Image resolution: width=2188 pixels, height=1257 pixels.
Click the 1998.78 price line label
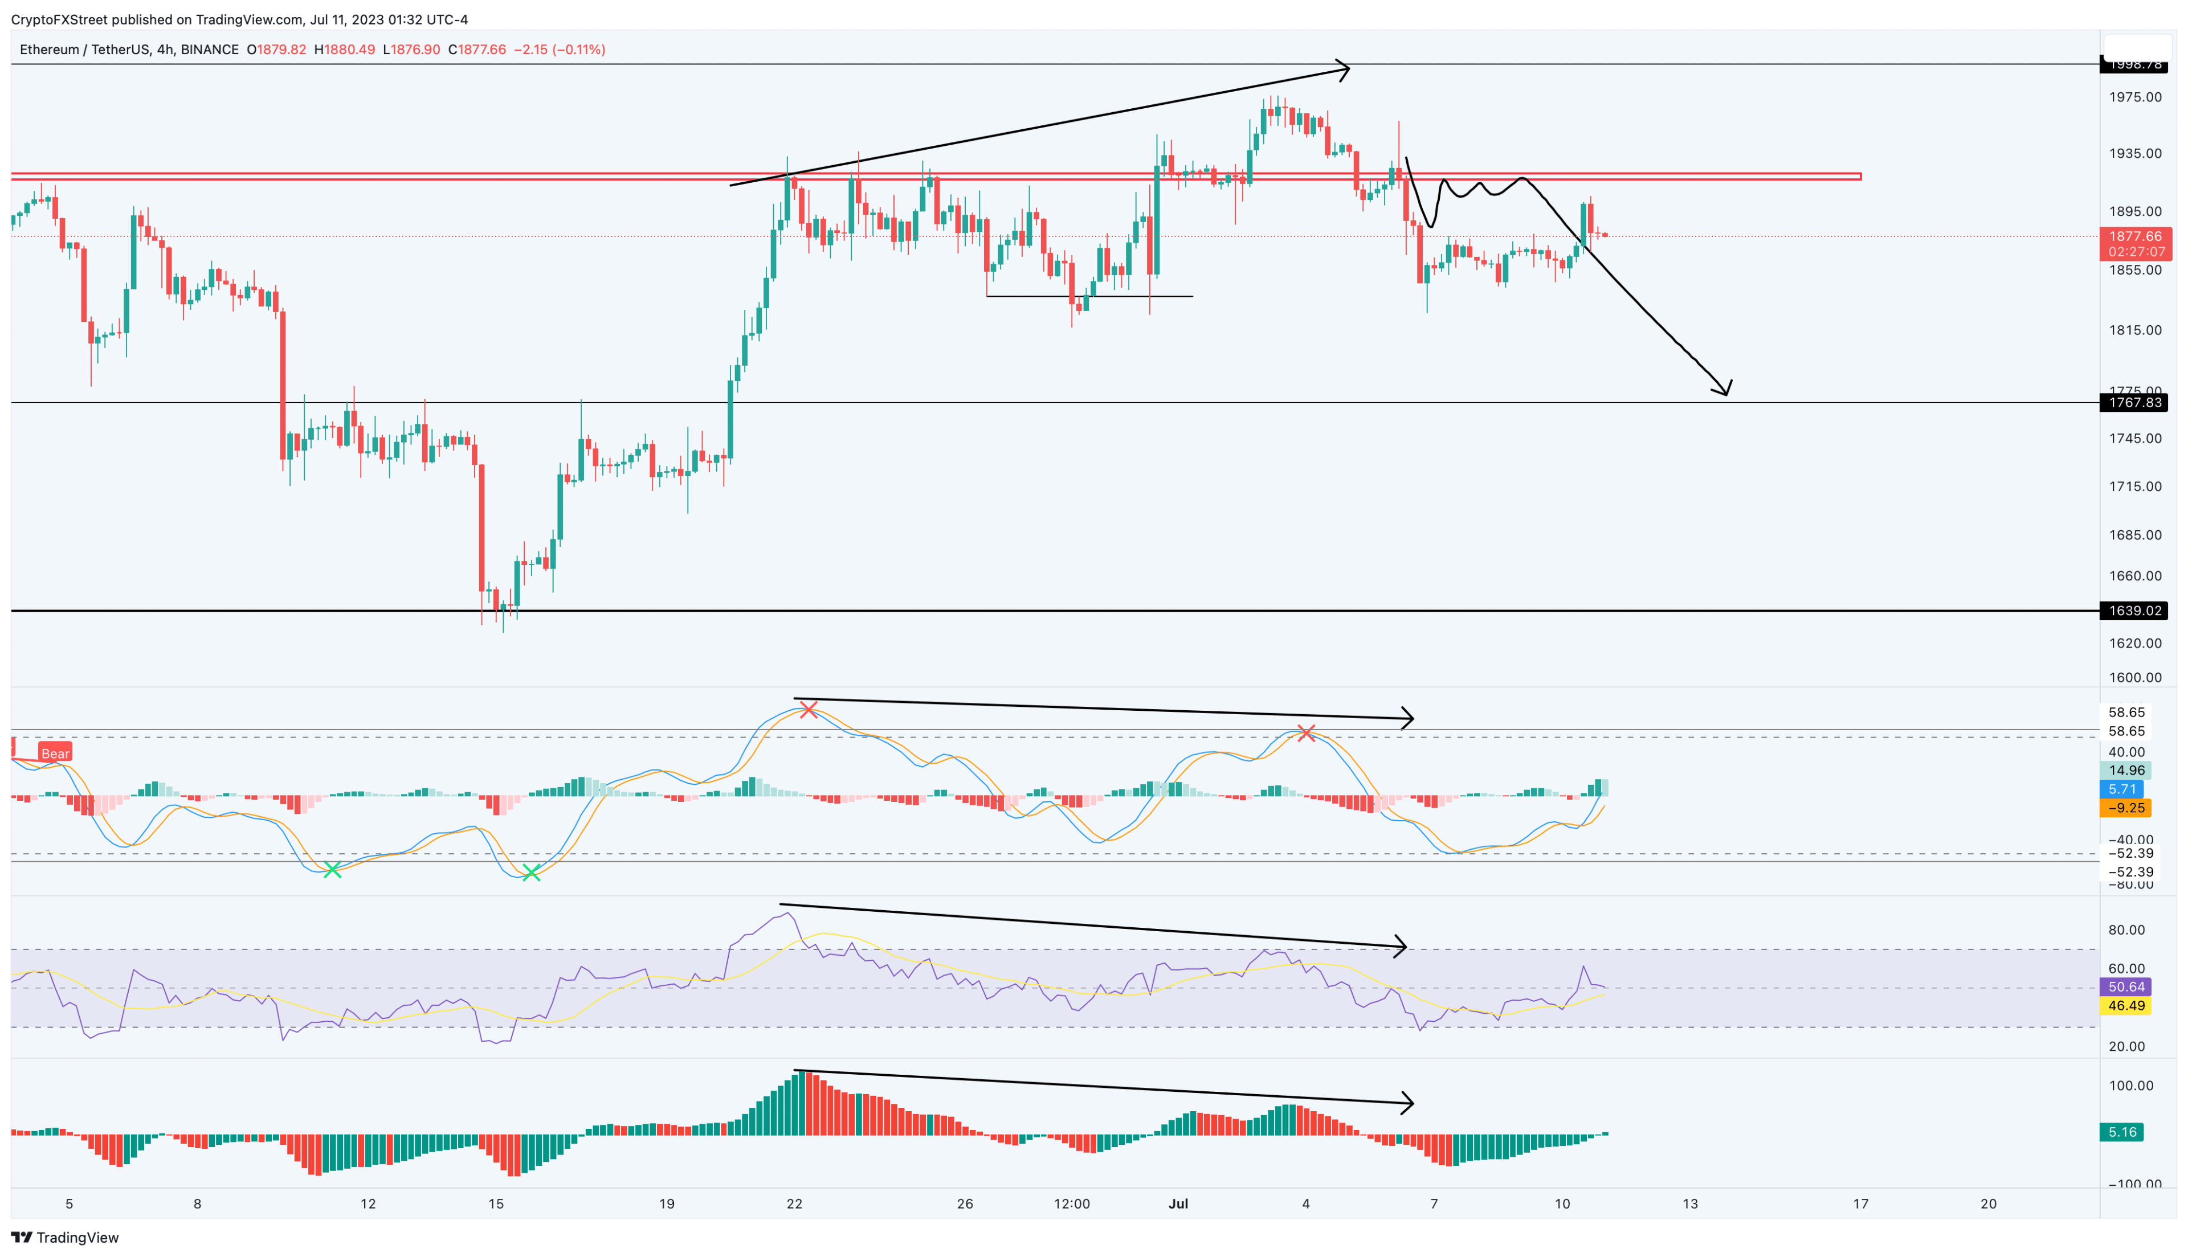click(x=2134, y=65)
